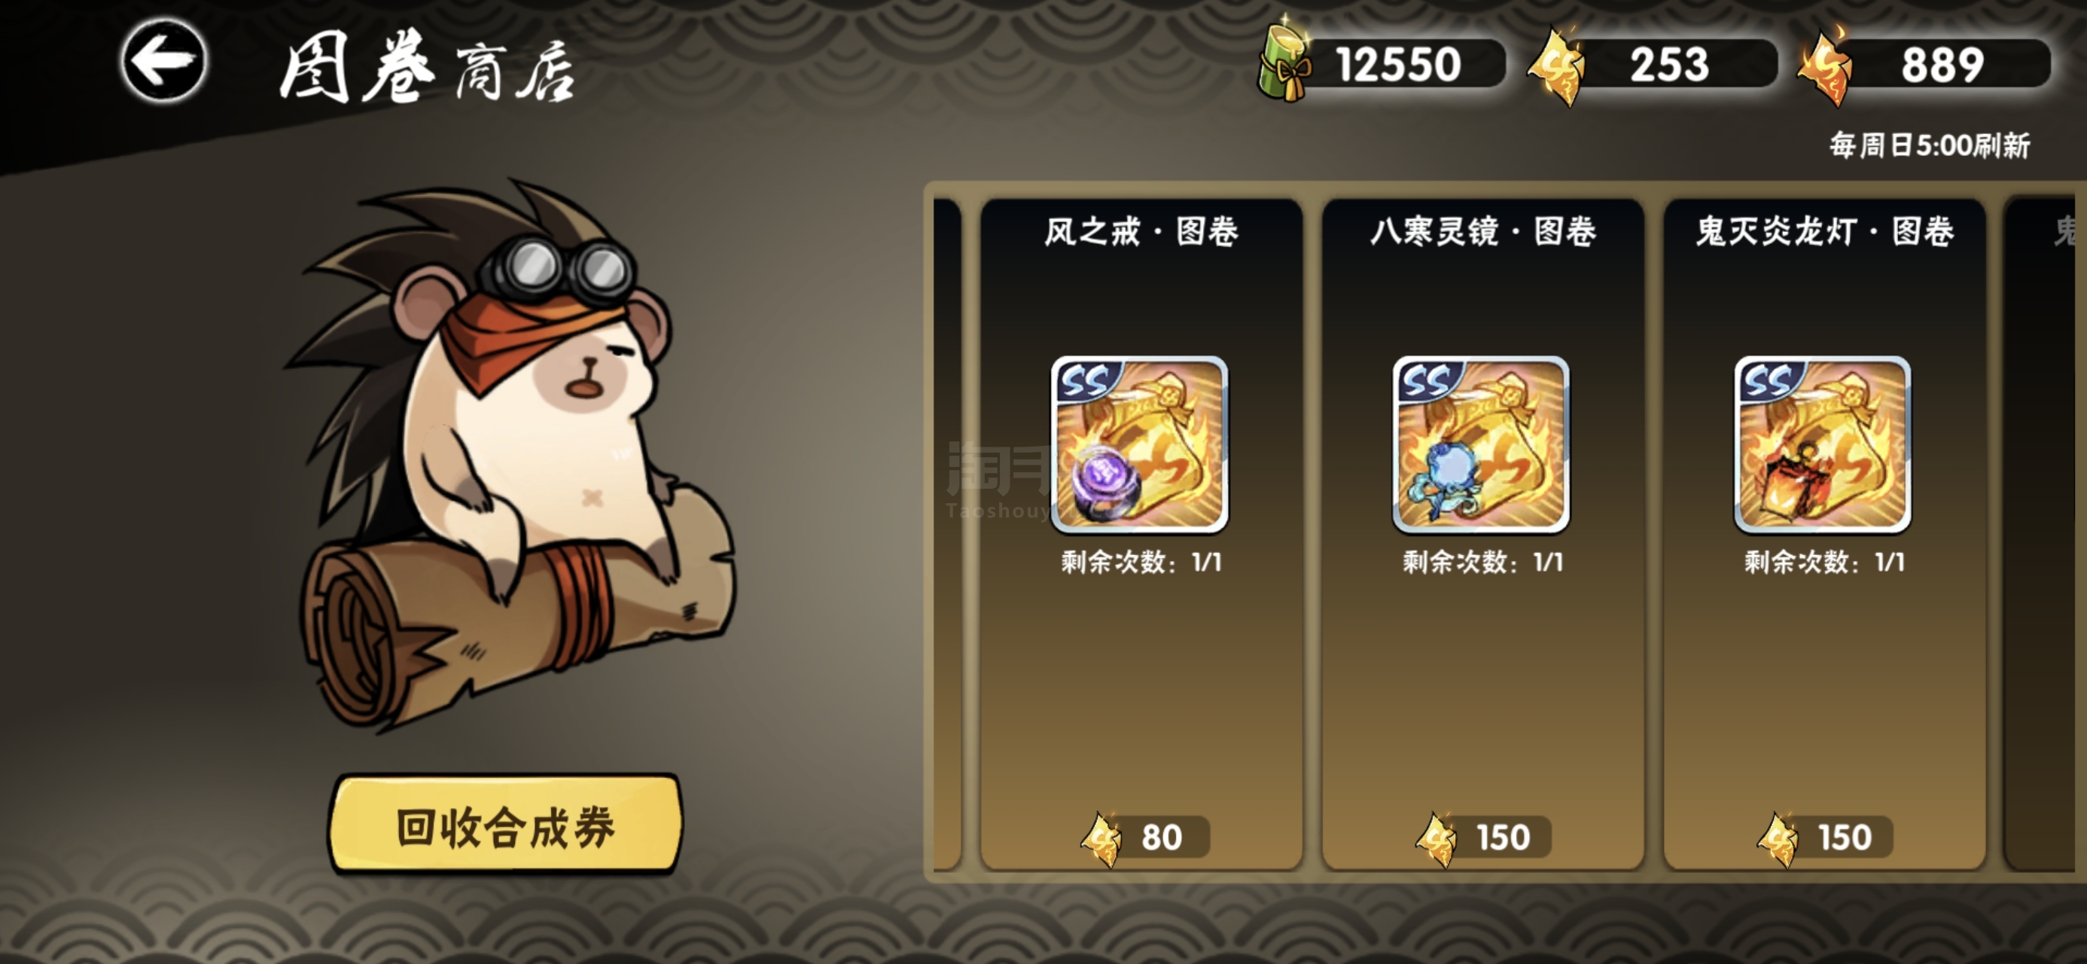The image size is (2087, 964).
Task: Go back using the arrow icon
Action: (x=164, y=60)
